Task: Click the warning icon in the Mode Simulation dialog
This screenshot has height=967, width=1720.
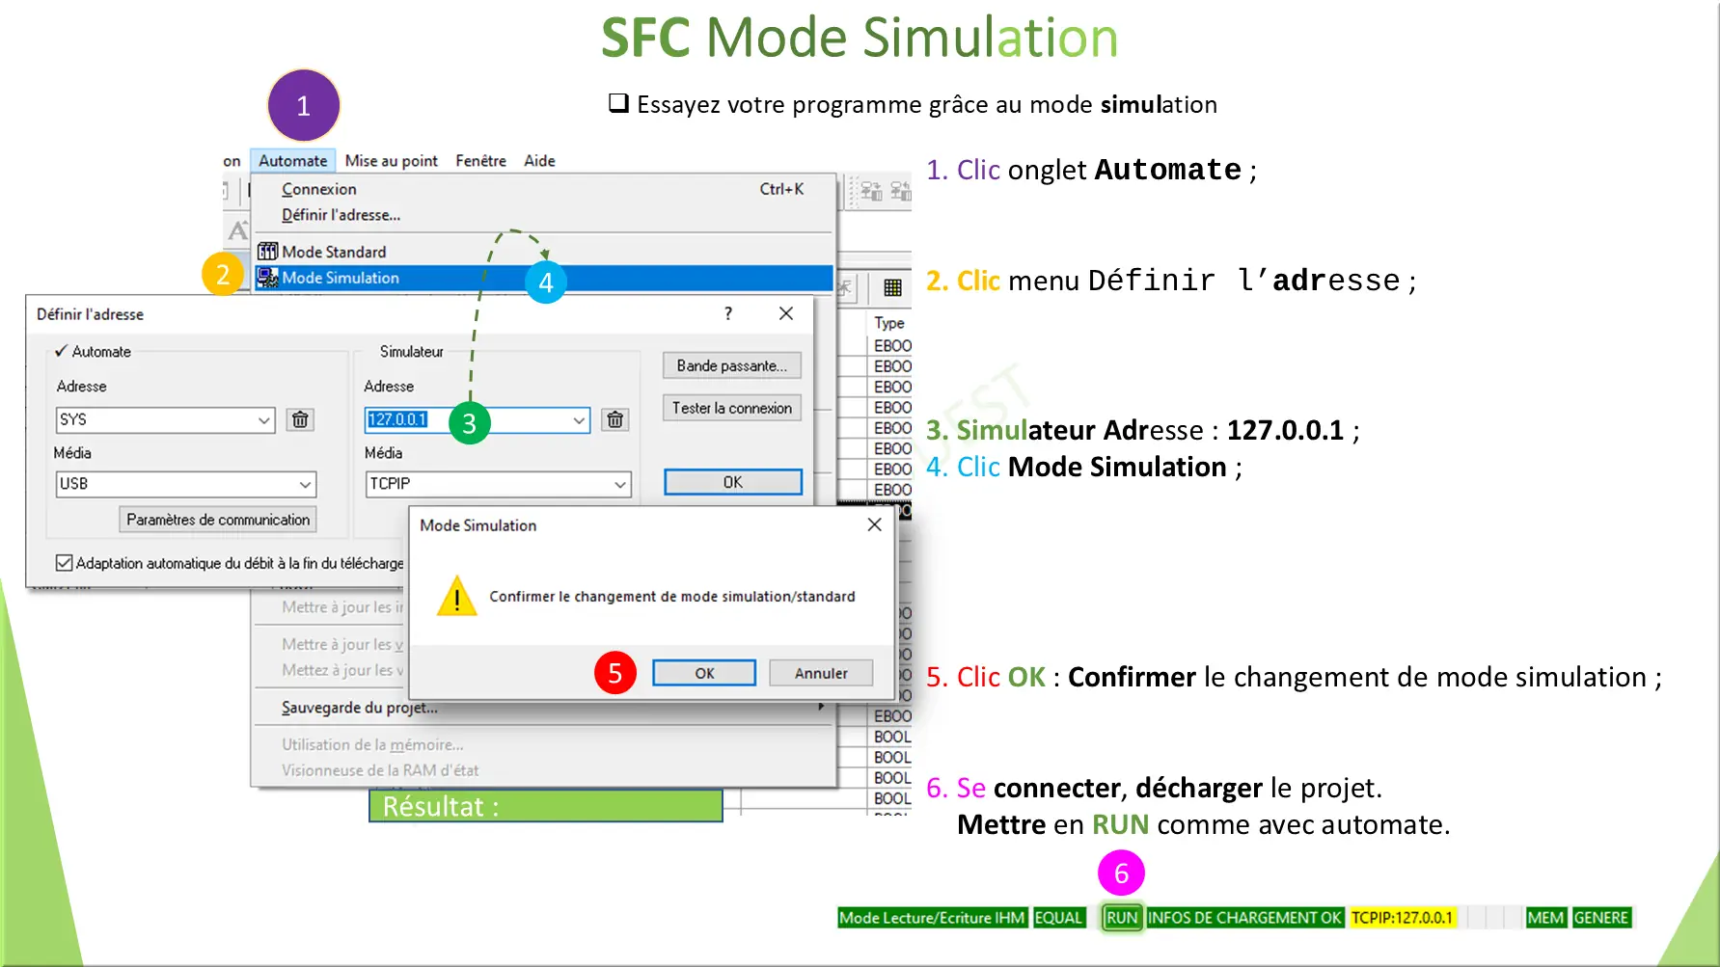Action: [456, 596]
